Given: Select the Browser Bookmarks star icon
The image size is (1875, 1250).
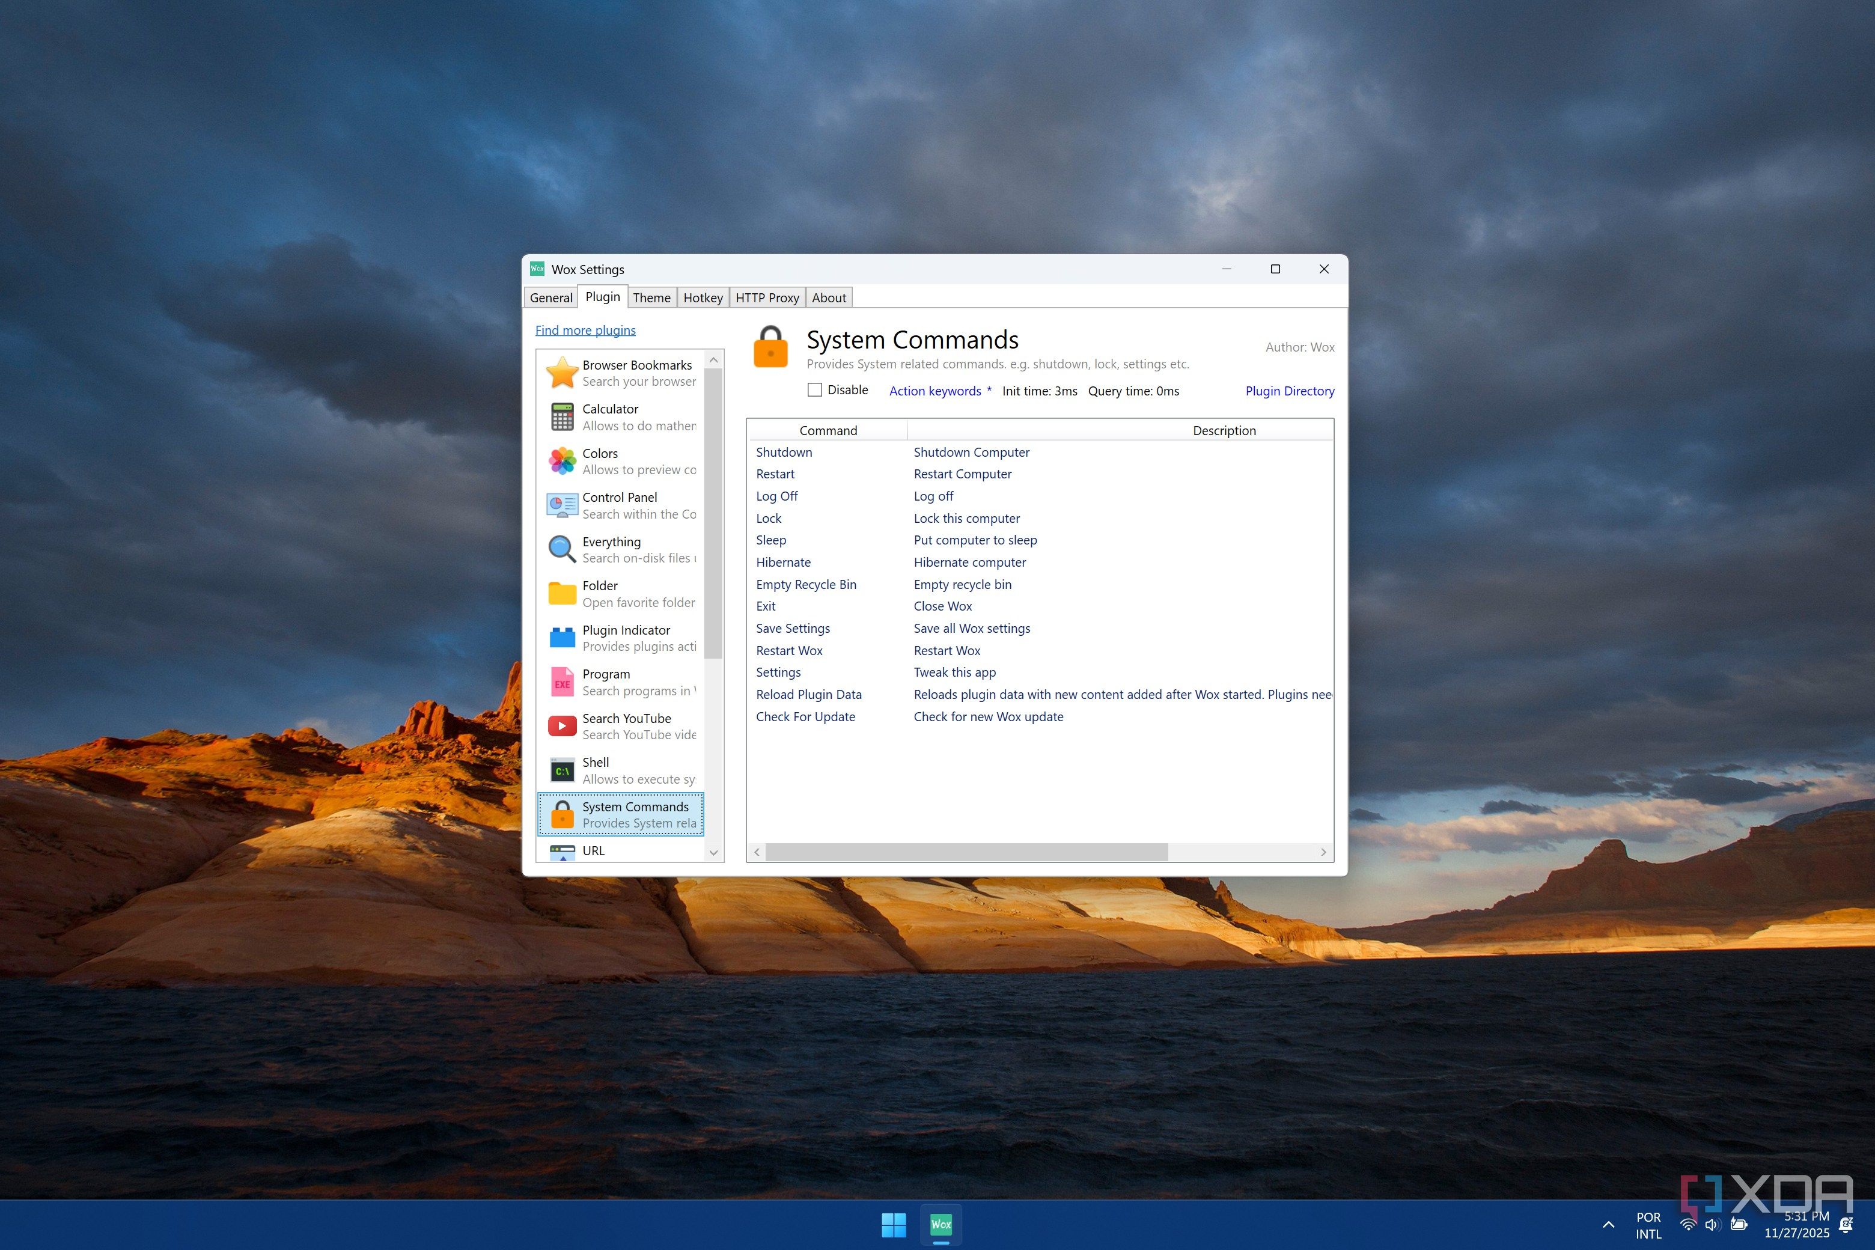Looking at the screenshot, I should coord(562,372).
